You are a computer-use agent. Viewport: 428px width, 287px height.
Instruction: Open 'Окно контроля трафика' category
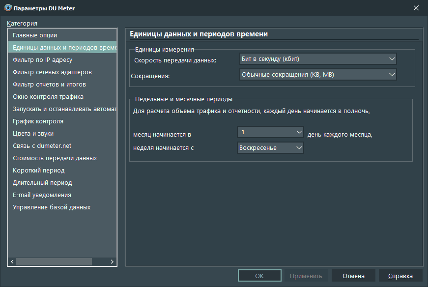(48, 97)
